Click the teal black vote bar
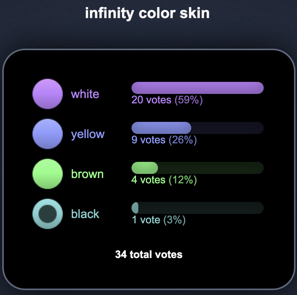The image size is (297, 295). (x=135, y=208)
